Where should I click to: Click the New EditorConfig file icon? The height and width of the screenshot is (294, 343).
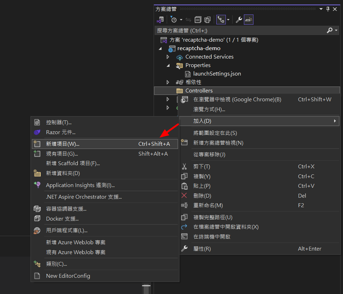click(x=37, y=276)
